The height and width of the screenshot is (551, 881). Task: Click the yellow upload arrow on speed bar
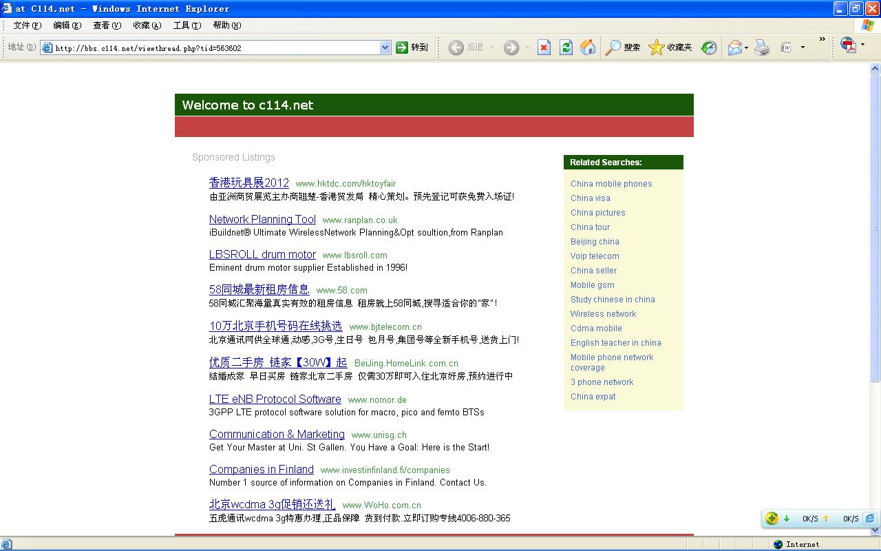(826, 519)
